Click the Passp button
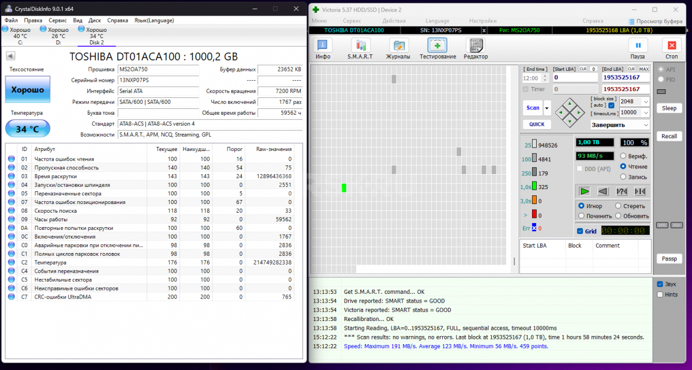The height and width of the screenshot is (370, 692). point(669,259)
